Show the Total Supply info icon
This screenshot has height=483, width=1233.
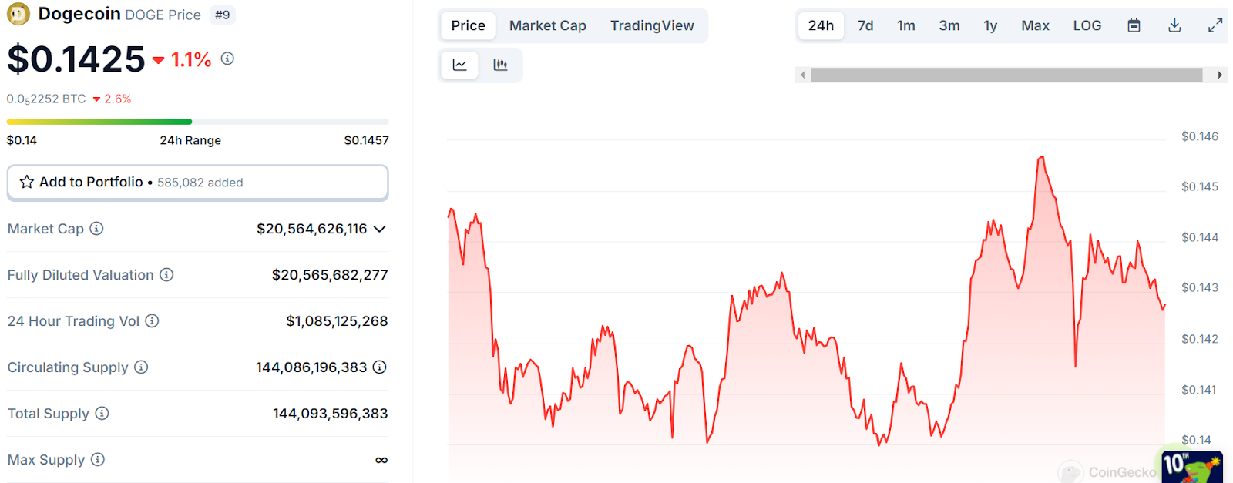click(102, 414)
